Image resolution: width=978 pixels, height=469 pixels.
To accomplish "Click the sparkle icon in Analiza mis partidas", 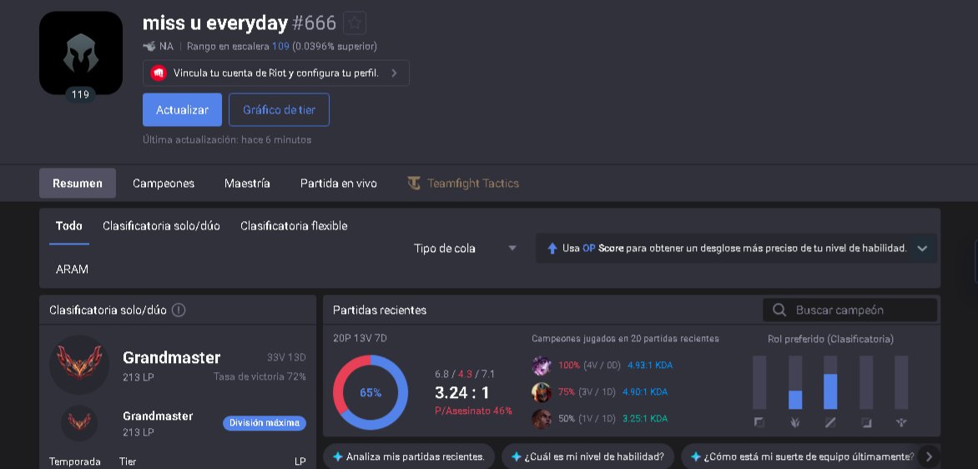I will (337, 456).
